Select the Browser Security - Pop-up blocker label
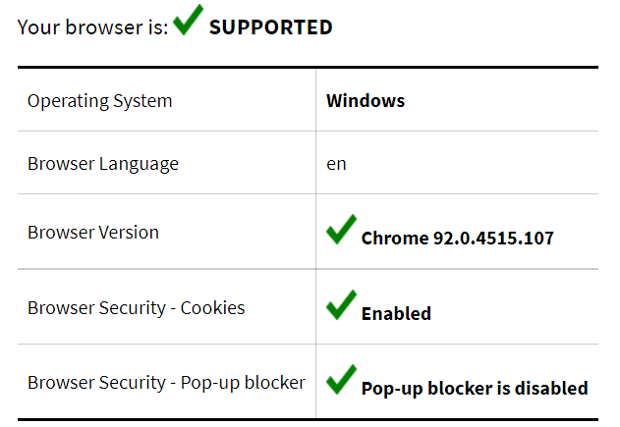 [166, 383]
